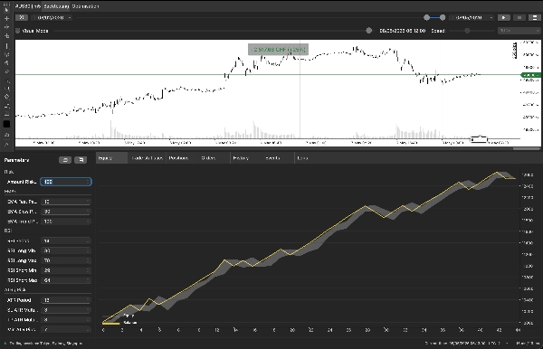Click the TP ATR Multiplier value field

pyautogui.click(x=66, y=319)
